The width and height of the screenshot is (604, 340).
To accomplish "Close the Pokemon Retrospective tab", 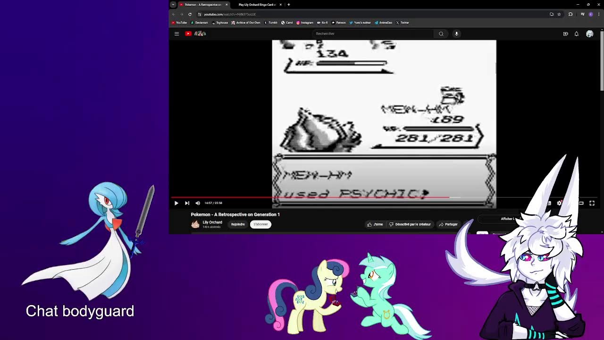I will (226, 5).
